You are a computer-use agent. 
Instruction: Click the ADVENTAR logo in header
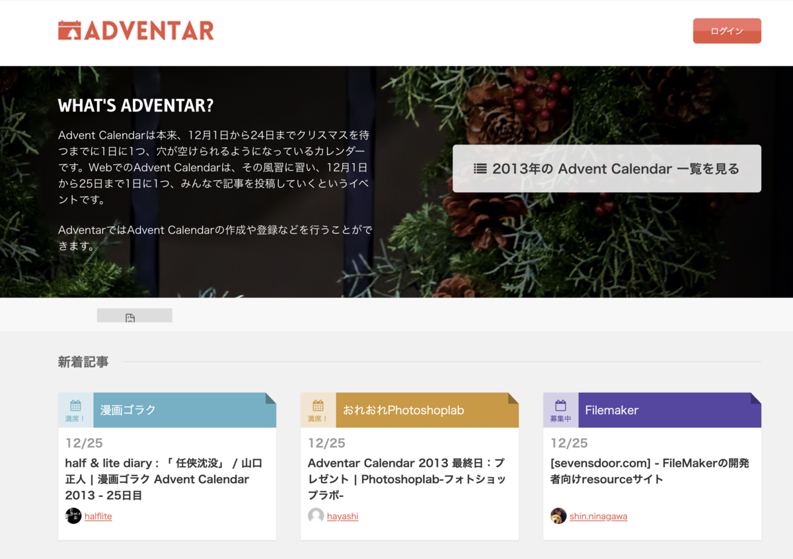pyautogui.click(x=136, y=30)
